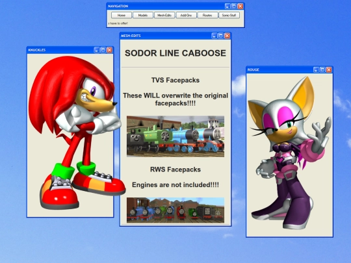Minimize the Rouge window
The height and width of the screenshot is (263, 351).
tap(316, 69)
